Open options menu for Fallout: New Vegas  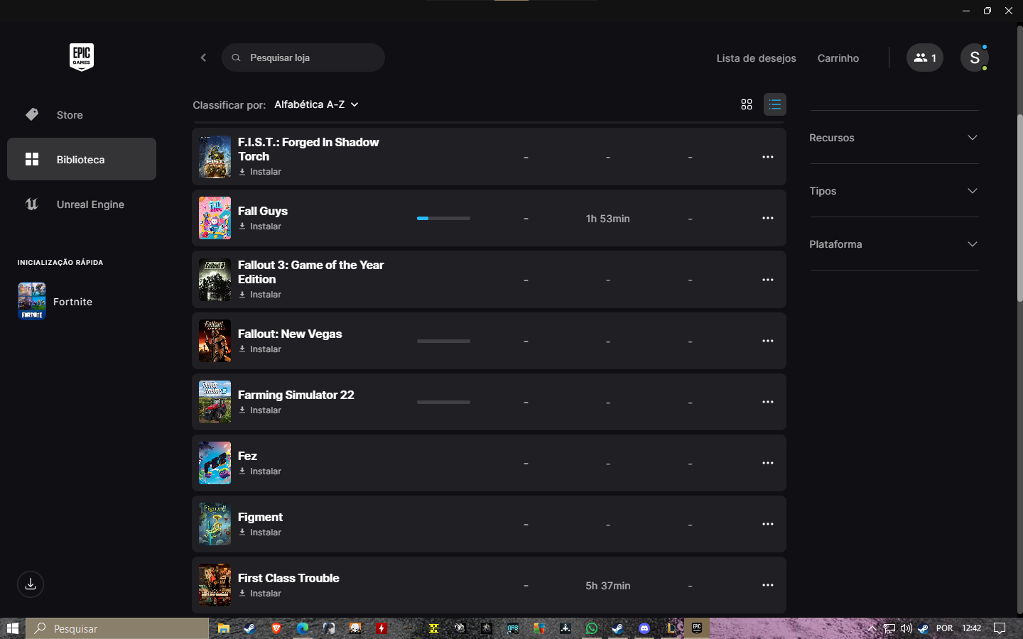[768, 341]
